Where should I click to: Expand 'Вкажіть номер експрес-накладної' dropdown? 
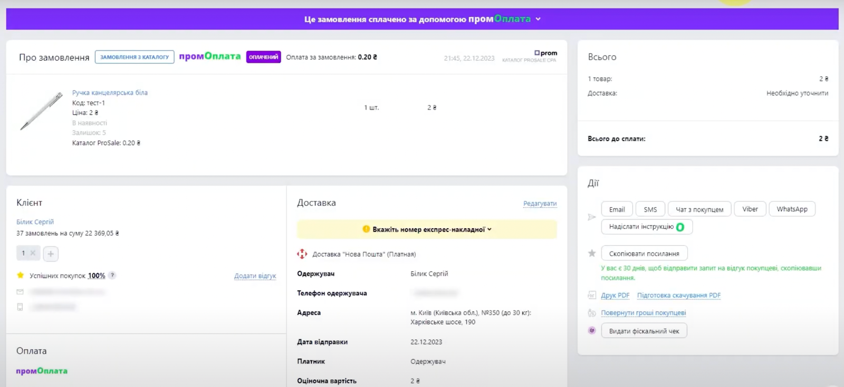427,229
